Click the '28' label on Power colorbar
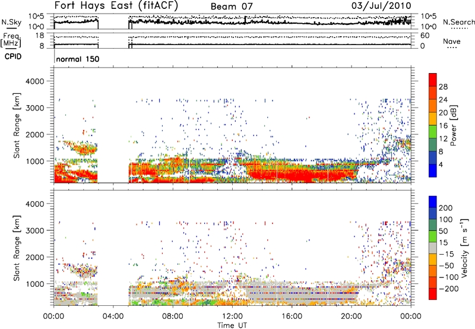 443,87
